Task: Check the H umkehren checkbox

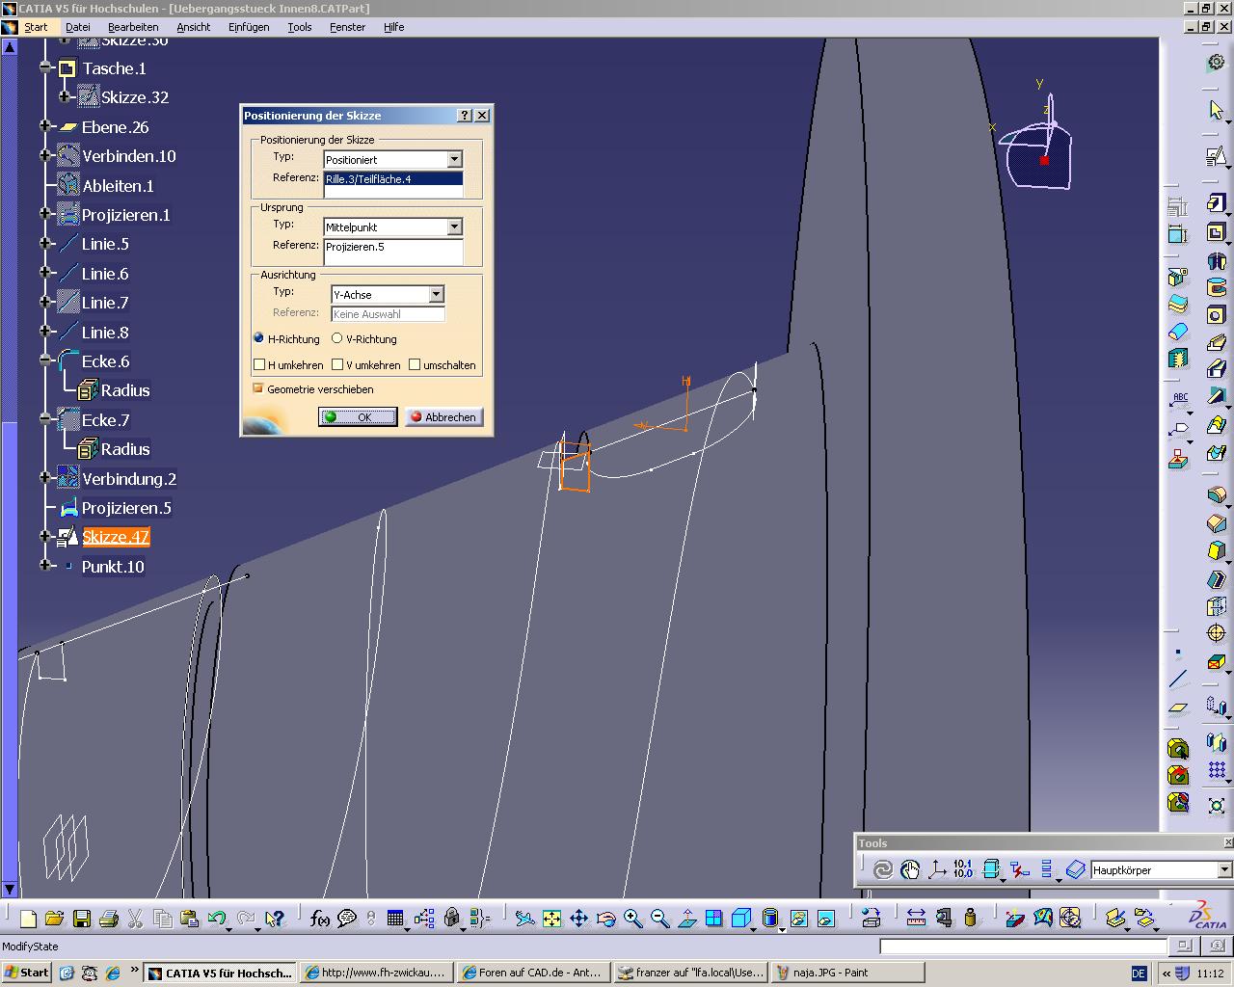Action: tap(259, 364)
